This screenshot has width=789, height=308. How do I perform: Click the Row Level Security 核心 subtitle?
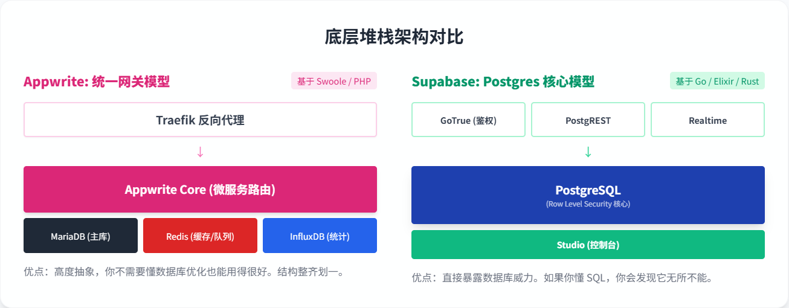[588, 204]
